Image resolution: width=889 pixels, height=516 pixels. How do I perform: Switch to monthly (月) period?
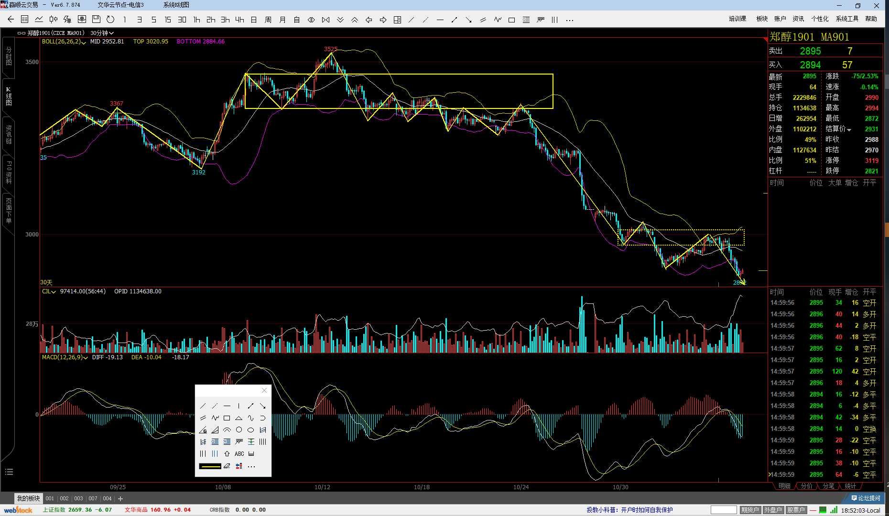tap(282, 20)
